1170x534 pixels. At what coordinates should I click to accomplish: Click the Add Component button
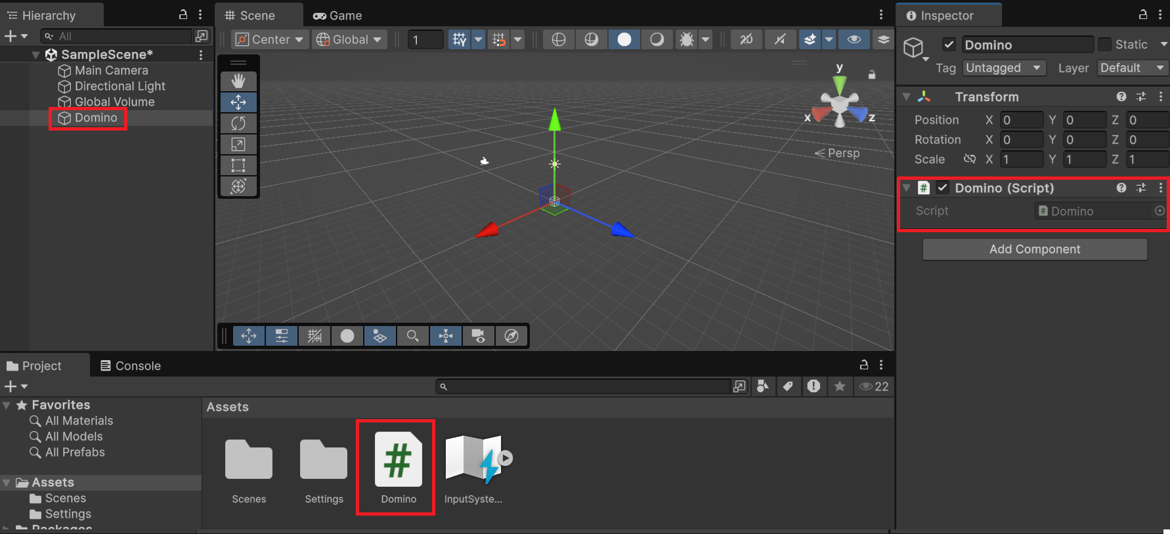pos(1035,249)
